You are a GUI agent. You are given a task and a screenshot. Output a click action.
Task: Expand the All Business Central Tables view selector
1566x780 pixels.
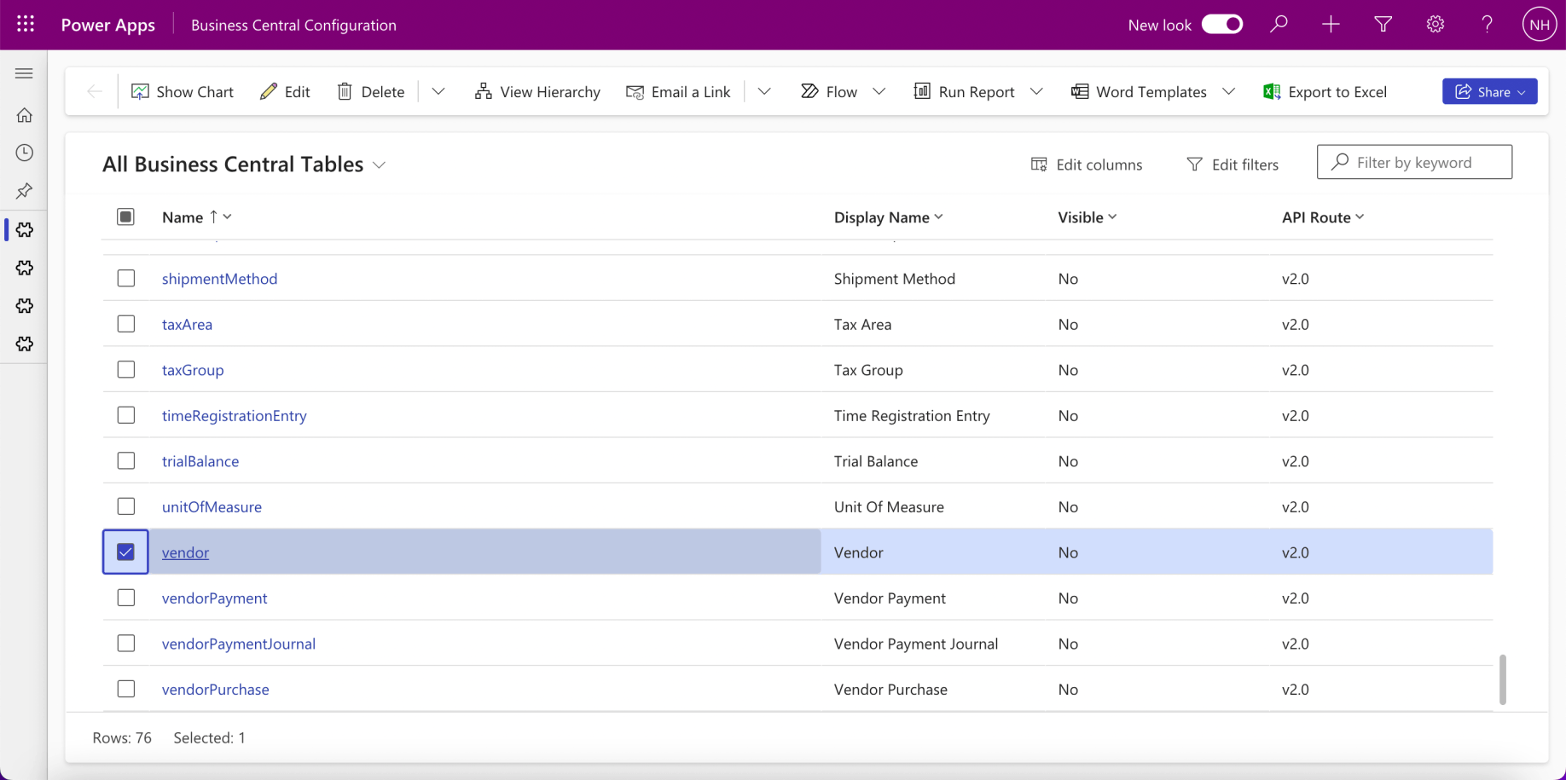(380, 165)
